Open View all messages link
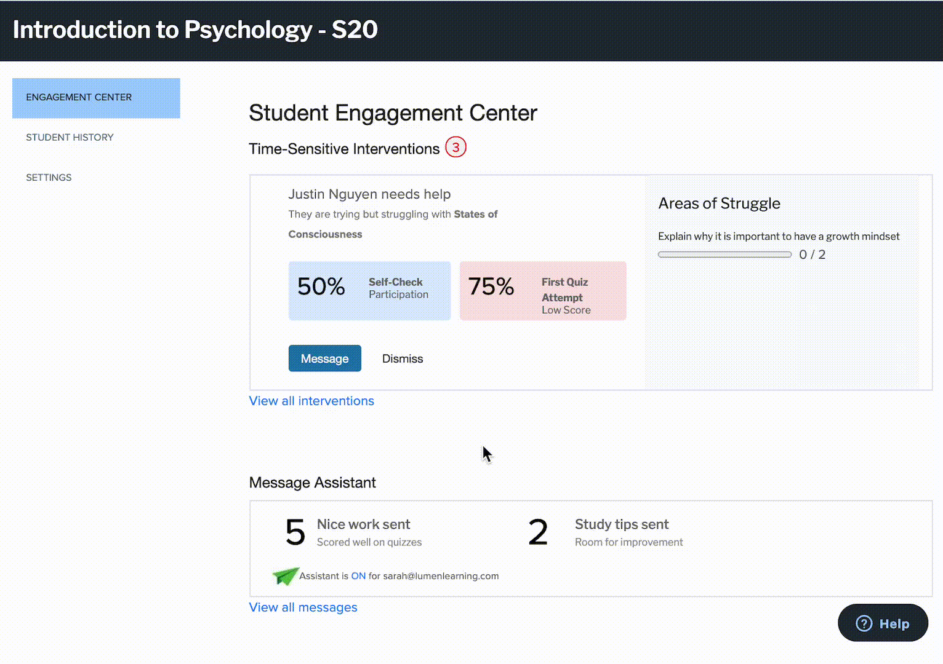 point(303,607)
